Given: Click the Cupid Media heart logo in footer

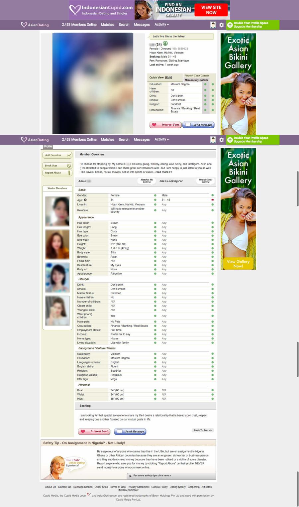Looking at the screenshot, I should [89, 494].
